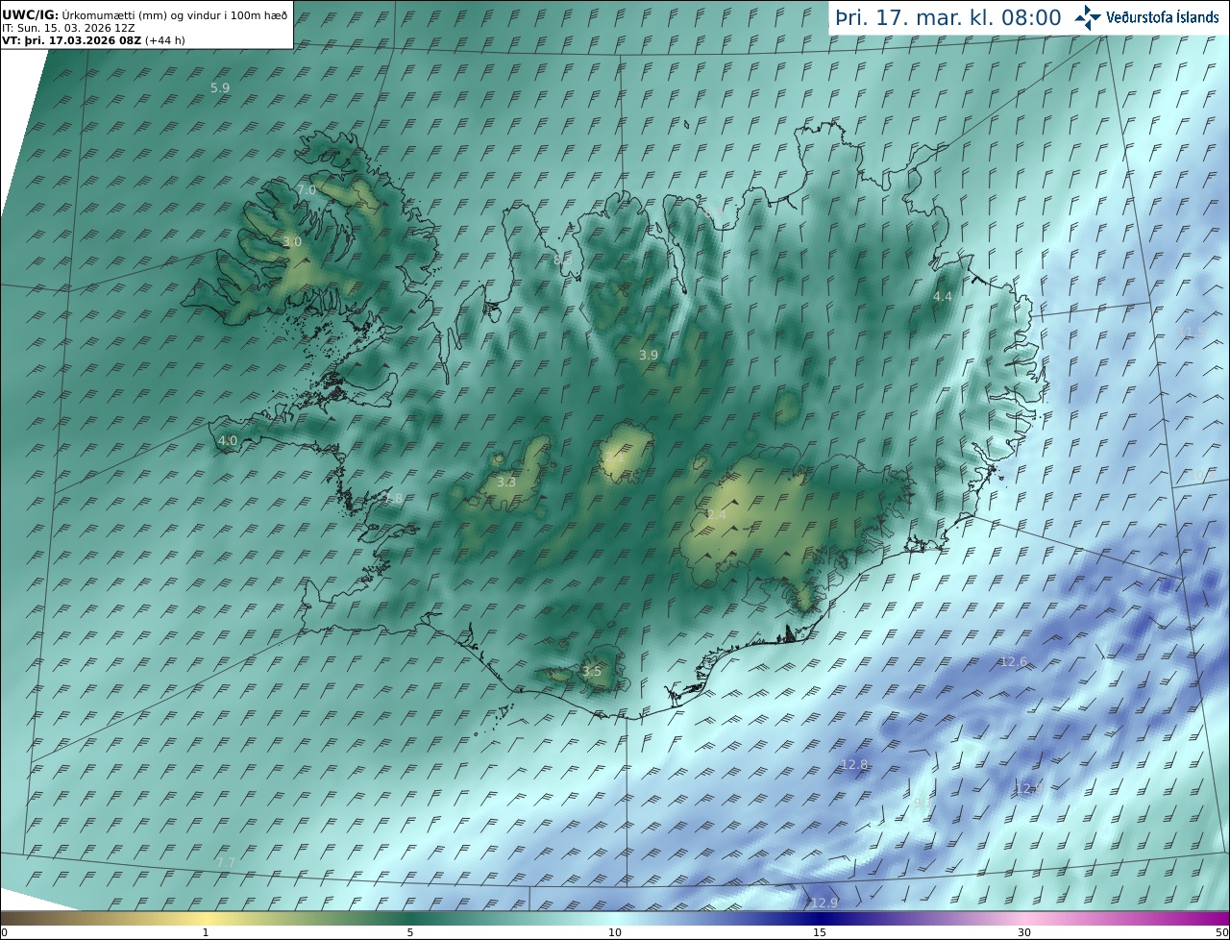1230x940 pixels.
Task: Click the 4.4 value in the northeast
Action: point(943,297)
